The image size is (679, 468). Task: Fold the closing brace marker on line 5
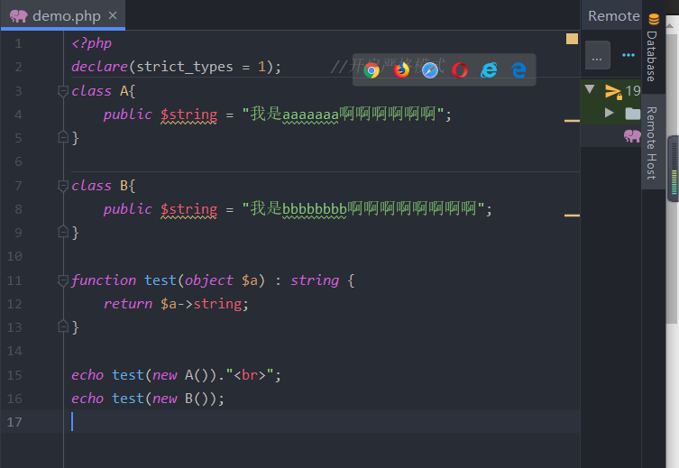pyautogui.click(x=63, y=137)
